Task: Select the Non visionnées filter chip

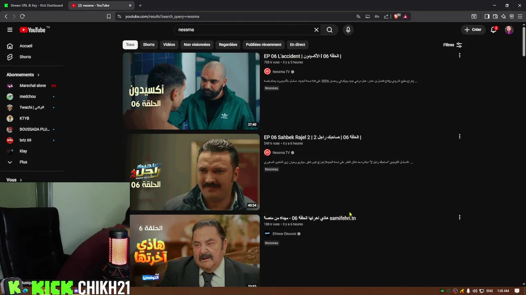Action: tap(197, 44)
